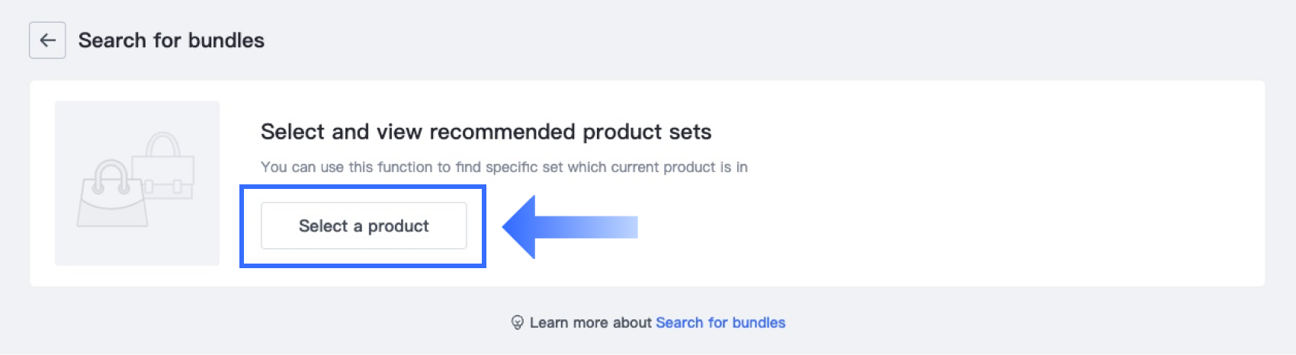This screenshot has width=1296, height=355.
Task: Click the Search for bundles page title
Action: click(x=171, y=40)
